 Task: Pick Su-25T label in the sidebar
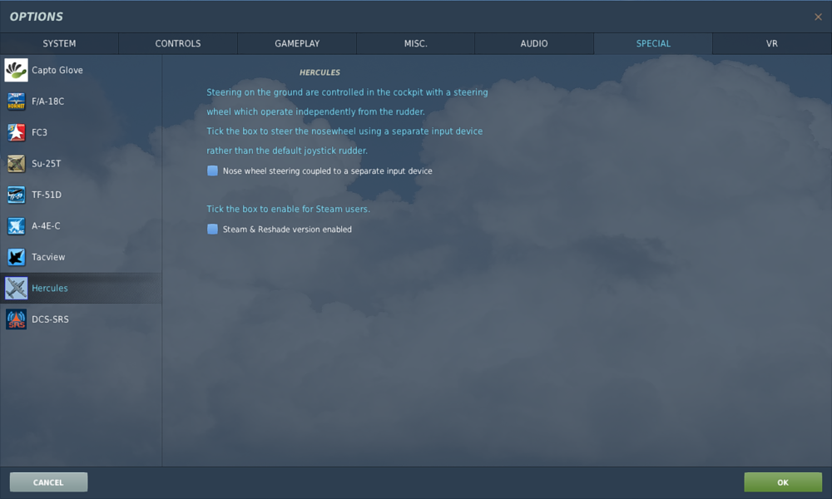[x=46, y=163]
